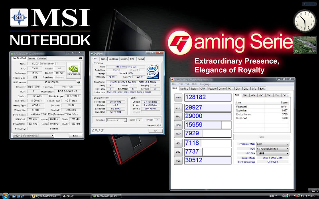Click the CrystalMark title bar icon
The width and height of the screenshot is (319, 199).
coord(173,80)
